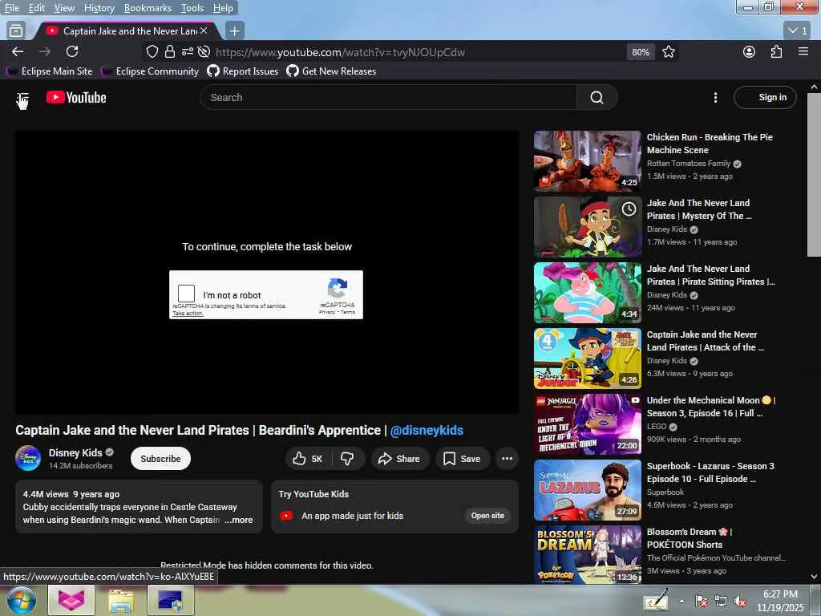Screen dimensions: 821x616
Task: Reload the current page
Action: pos(72,52)
